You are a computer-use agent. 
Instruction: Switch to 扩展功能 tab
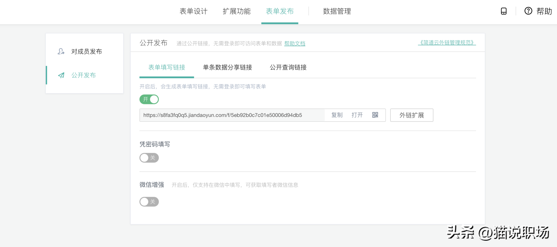pyautogui.click(x=237, y=11)
